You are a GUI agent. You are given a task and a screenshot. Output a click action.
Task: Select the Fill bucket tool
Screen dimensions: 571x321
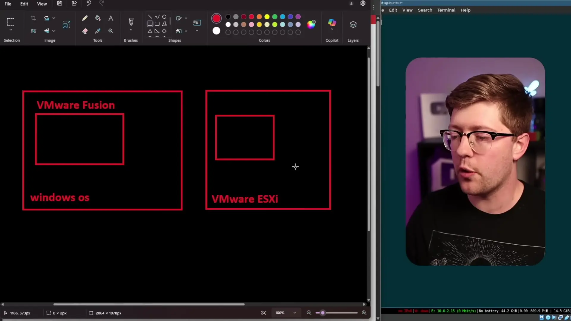click(98, 18)
